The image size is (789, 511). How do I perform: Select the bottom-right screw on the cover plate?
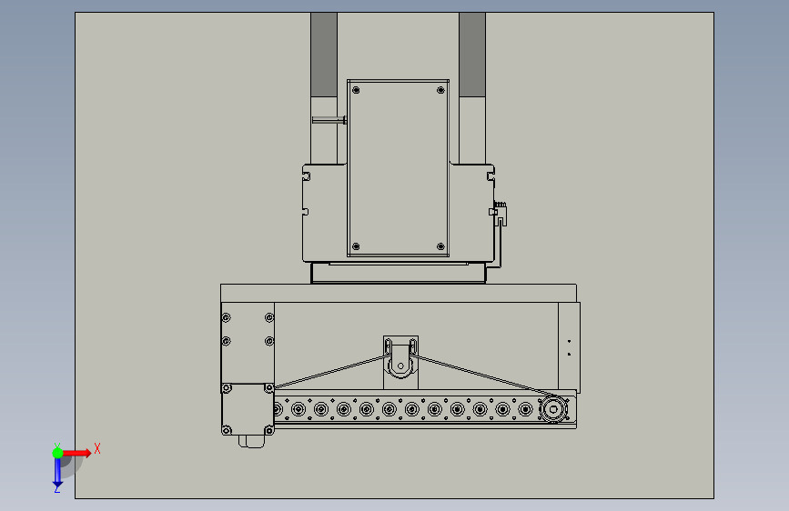pos(440,246)
